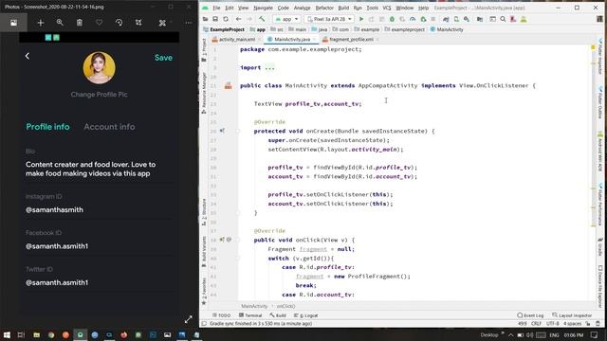The height and width of the screenshot is (341, 607).
Task: Open the Layout Inspector panel
Action: tap(572, 315)
